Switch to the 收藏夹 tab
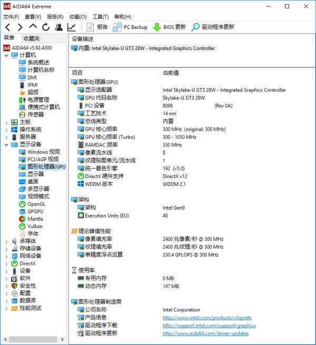The width and height of the screenshot is (316, 345). (31, 38)
